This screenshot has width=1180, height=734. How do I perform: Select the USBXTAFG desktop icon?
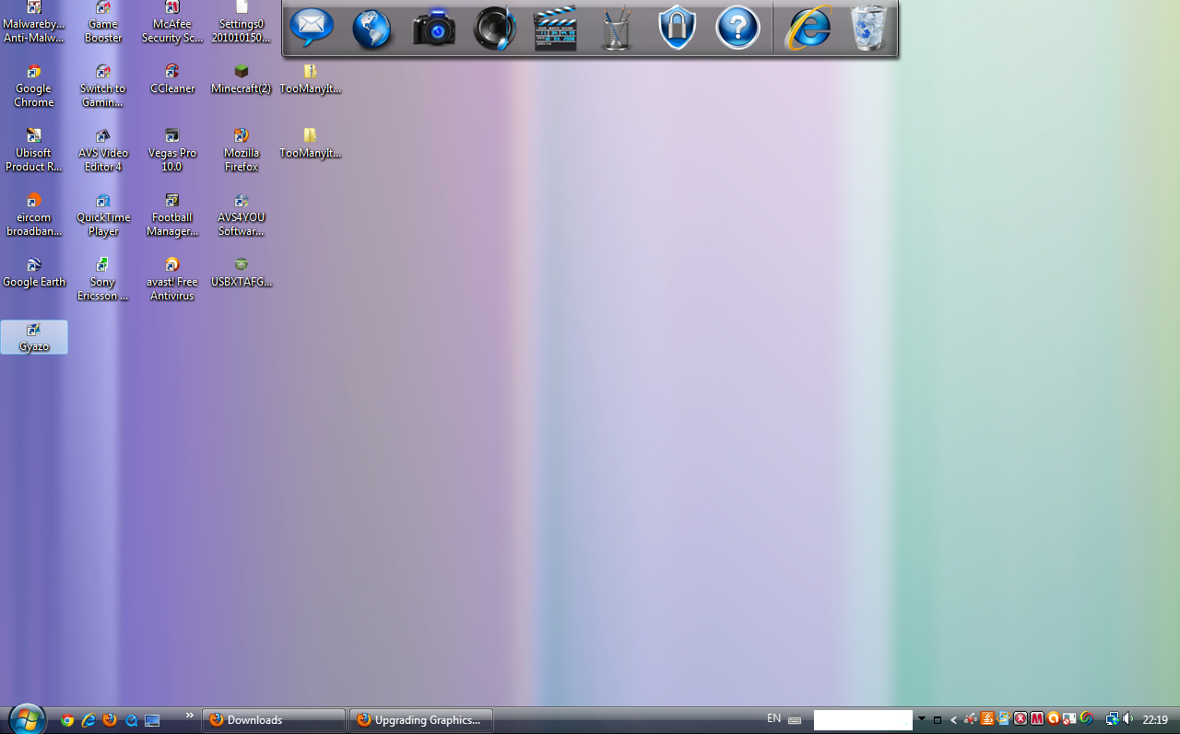point(242,274)
